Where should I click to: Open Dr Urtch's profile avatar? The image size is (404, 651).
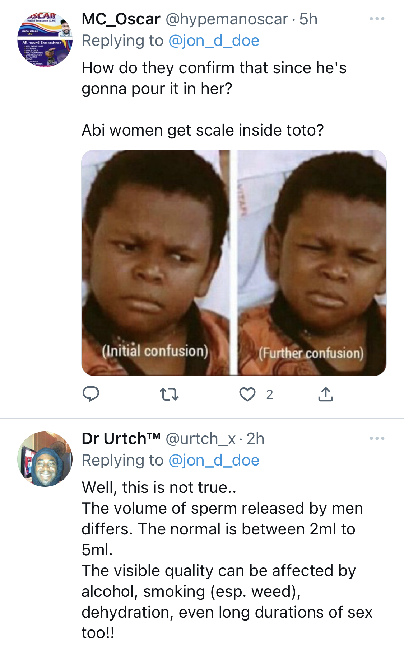[x=45, y=459]
